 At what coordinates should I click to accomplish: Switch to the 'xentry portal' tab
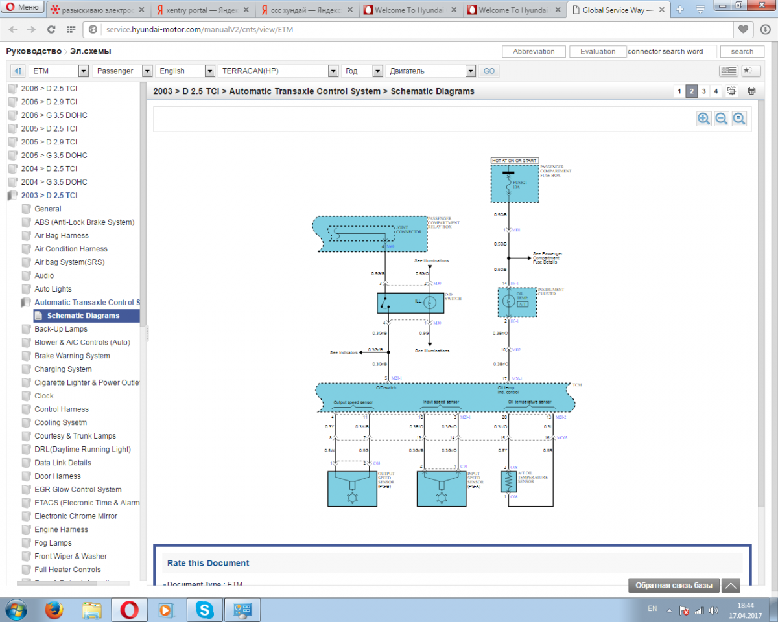point(202,10)
